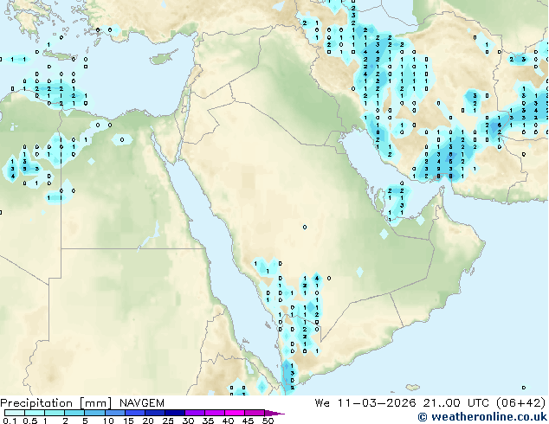The width and height of the screenshot is (549, 424).
Task: Pick the 10–15 mm blue legend swatch
Action: click(x=114, y=413)
